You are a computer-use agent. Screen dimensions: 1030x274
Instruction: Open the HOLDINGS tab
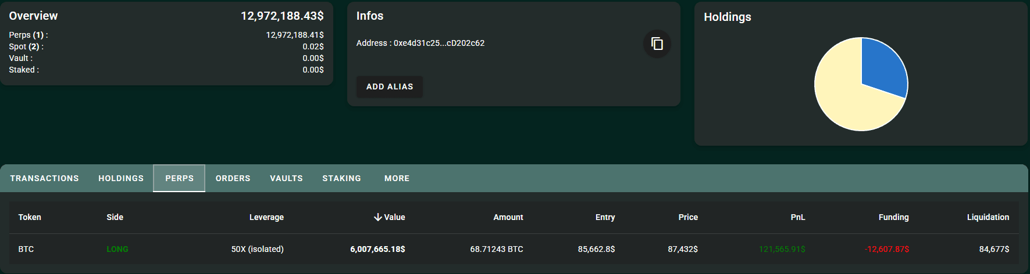pos(121,178)
